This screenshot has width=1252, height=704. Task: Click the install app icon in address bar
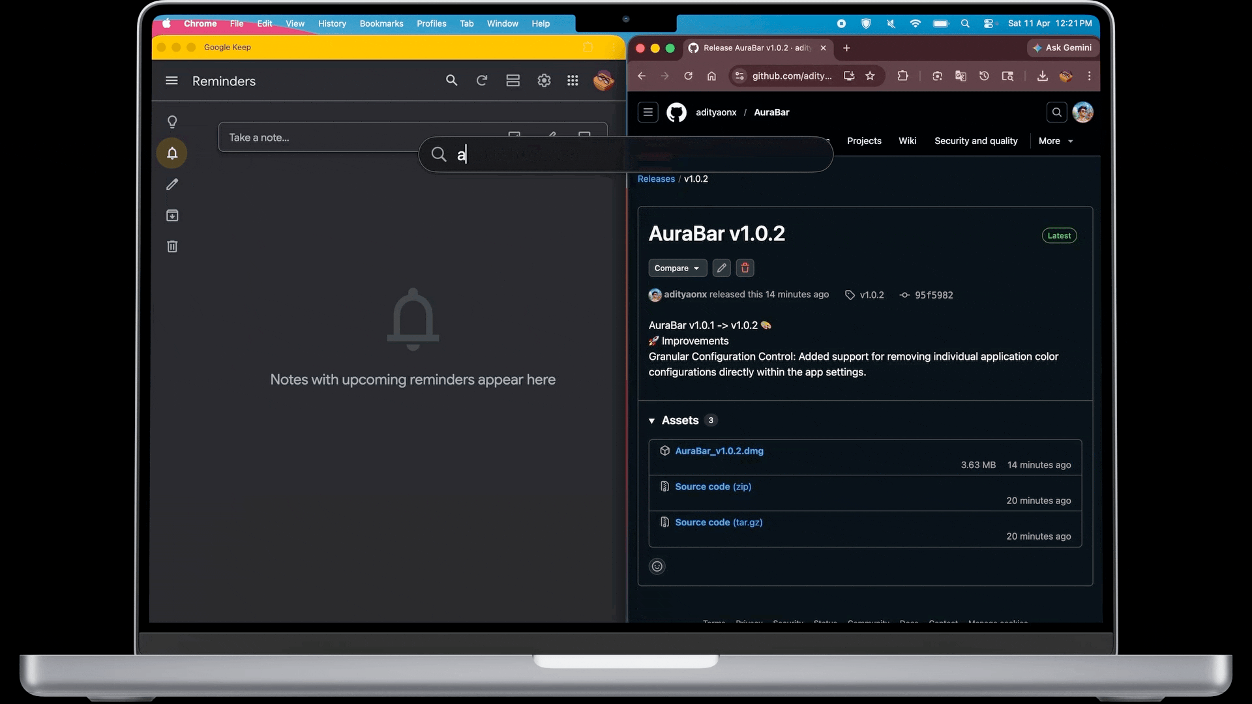(x=849, y=76)
